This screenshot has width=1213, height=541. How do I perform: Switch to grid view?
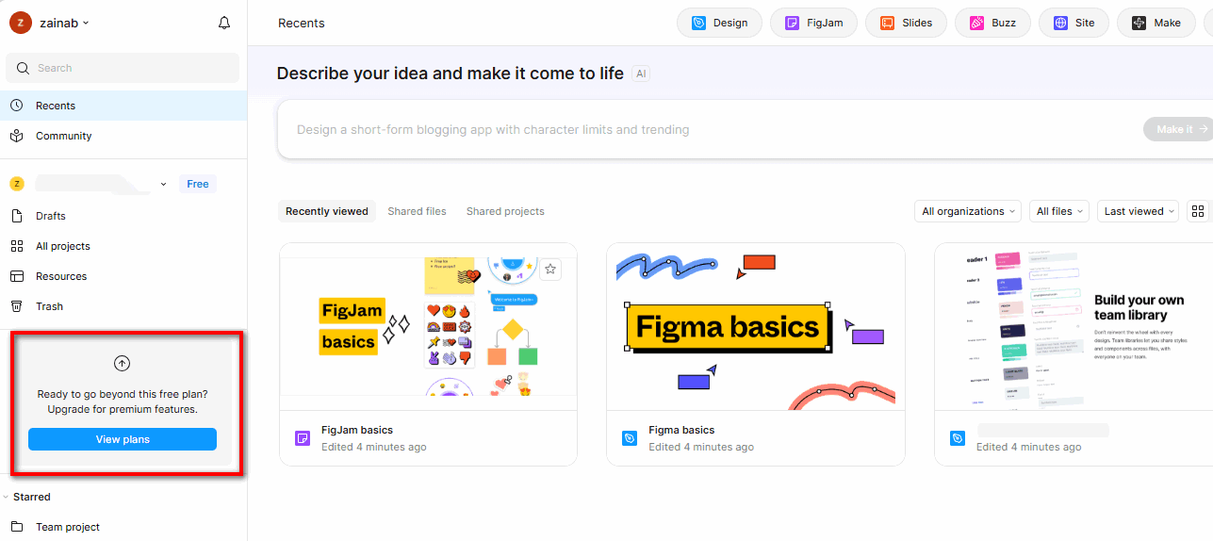pyautogui.click(x=1197, y=211)
